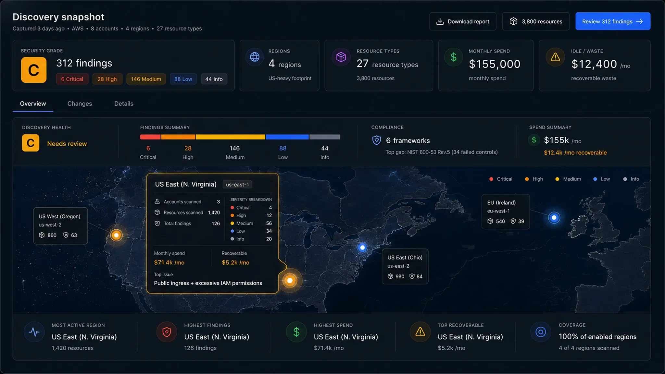Click the 146 Medium severity badge
Screen dimensions: 665x374
(146, 79)
